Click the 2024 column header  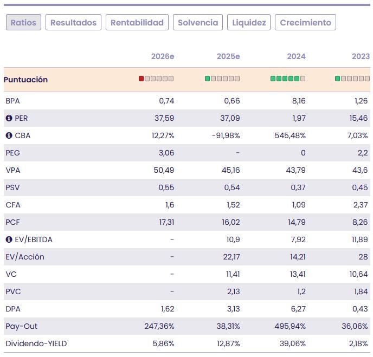coord(296,56)
